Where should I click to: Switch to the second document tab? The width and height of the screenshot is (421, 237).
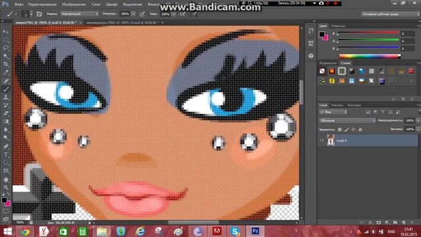(x=123, y=22)
